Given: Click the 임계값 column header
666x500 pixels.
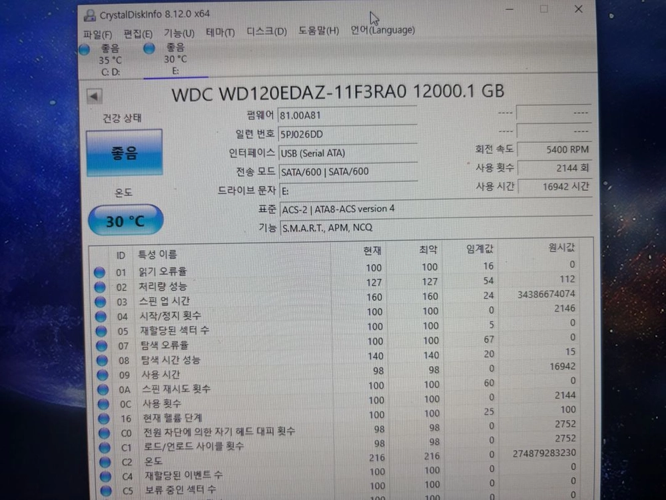Looking at the screenshot, I should (480, 248).
